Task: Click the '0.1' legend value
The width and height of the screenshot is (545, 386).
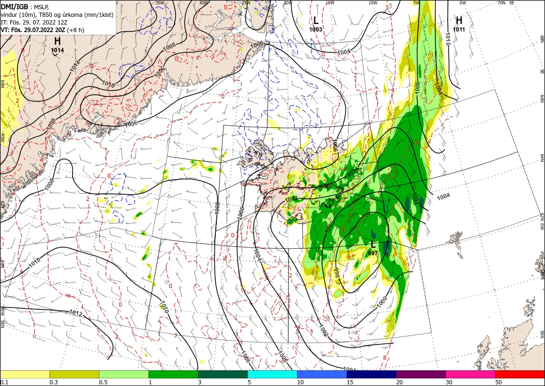Action: (x=4, y=382)
